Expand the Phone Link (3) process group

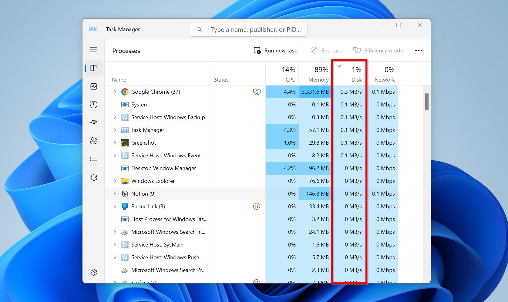(115, 206)
